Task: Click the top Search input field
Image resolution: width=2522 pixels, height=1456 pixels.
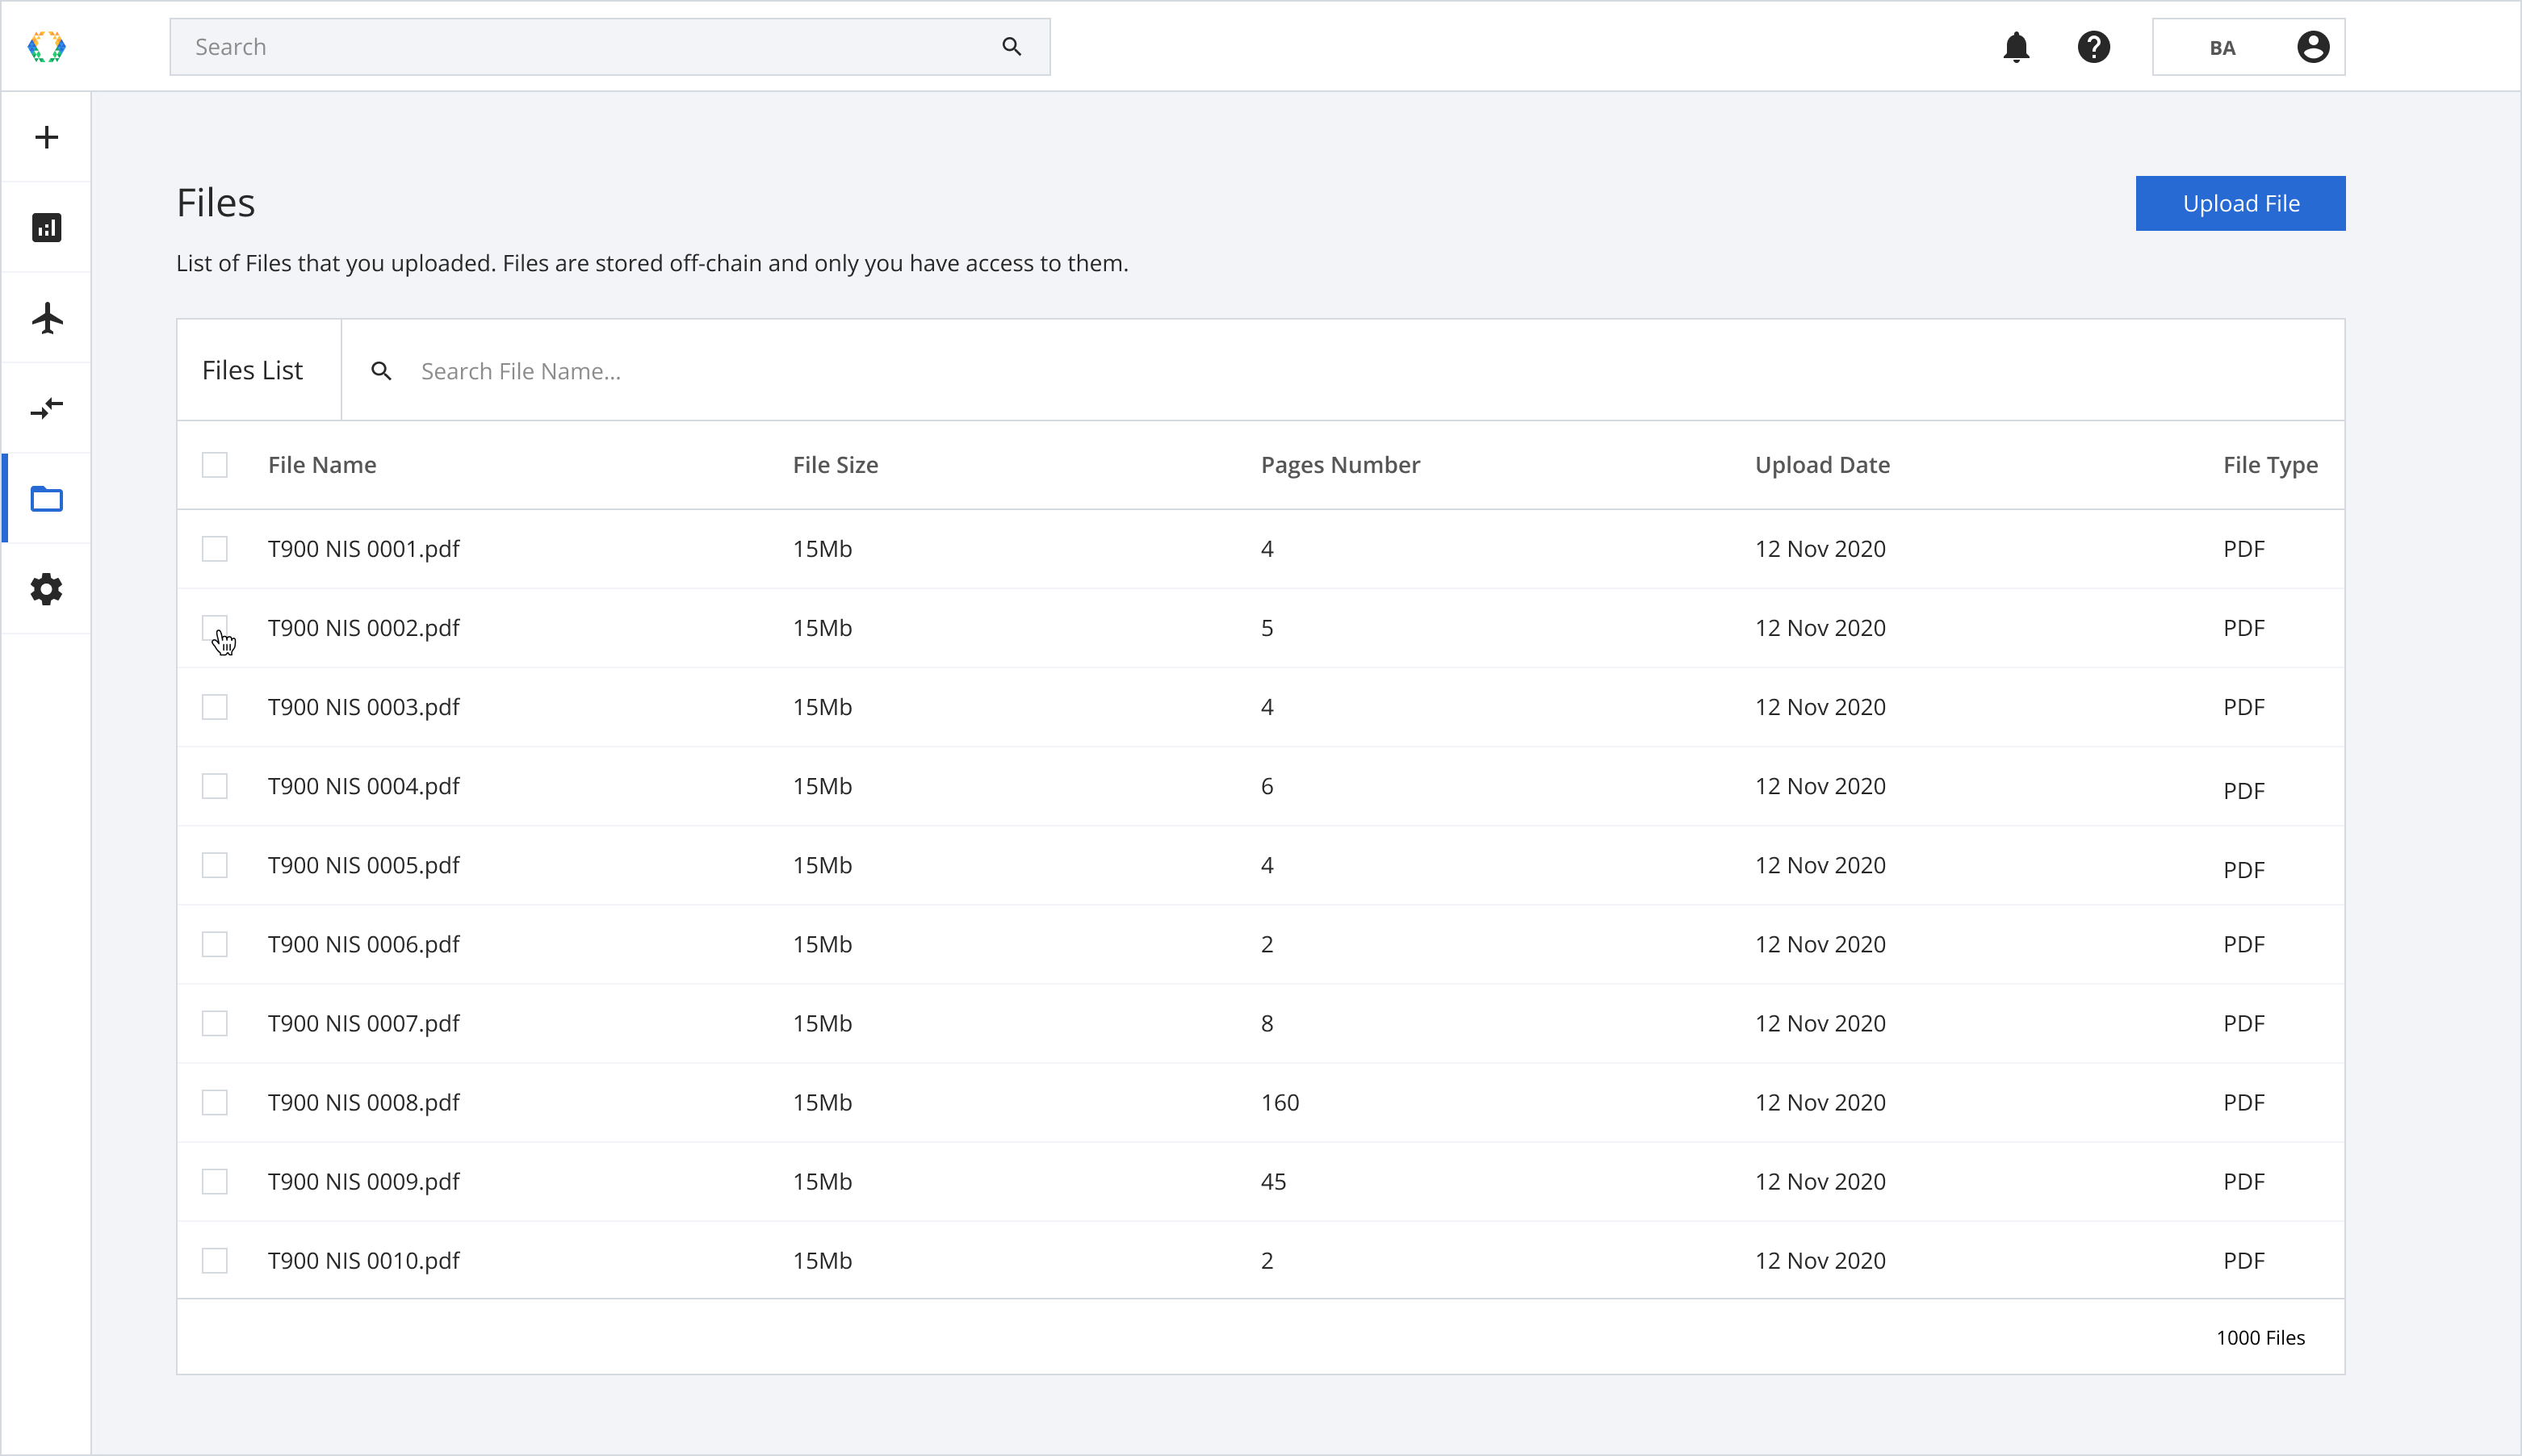Action: coord(610,47)
